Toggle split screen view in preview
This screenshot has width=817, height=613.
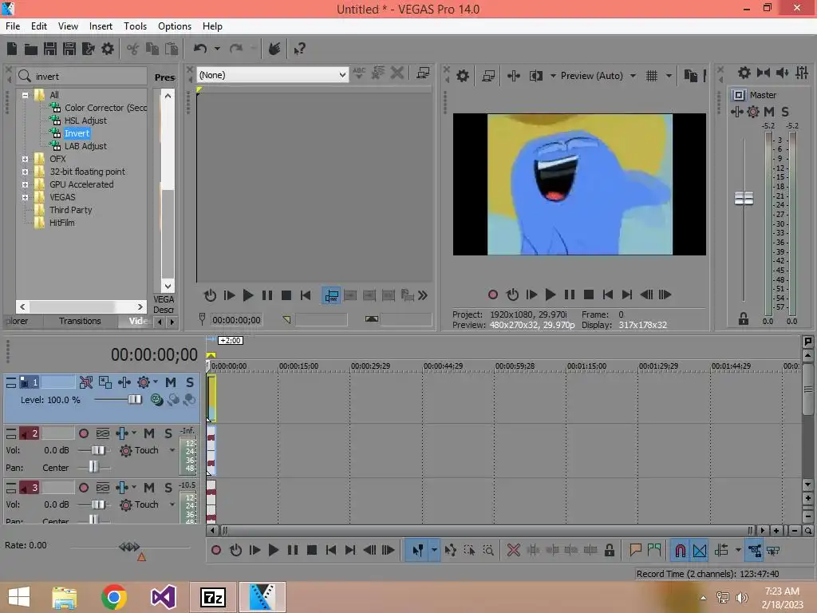click(x=535, y=76)
